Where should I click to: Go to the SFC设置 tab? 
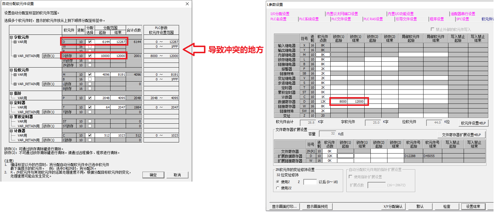click(463, 19)
